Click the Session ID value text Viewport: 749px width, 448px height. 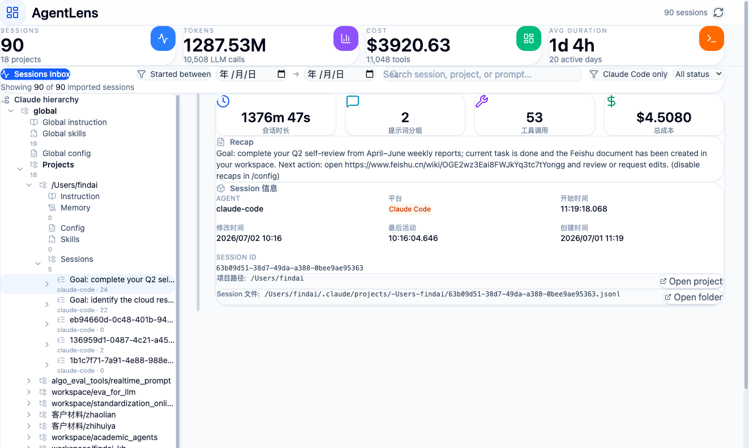click(290, 268)
